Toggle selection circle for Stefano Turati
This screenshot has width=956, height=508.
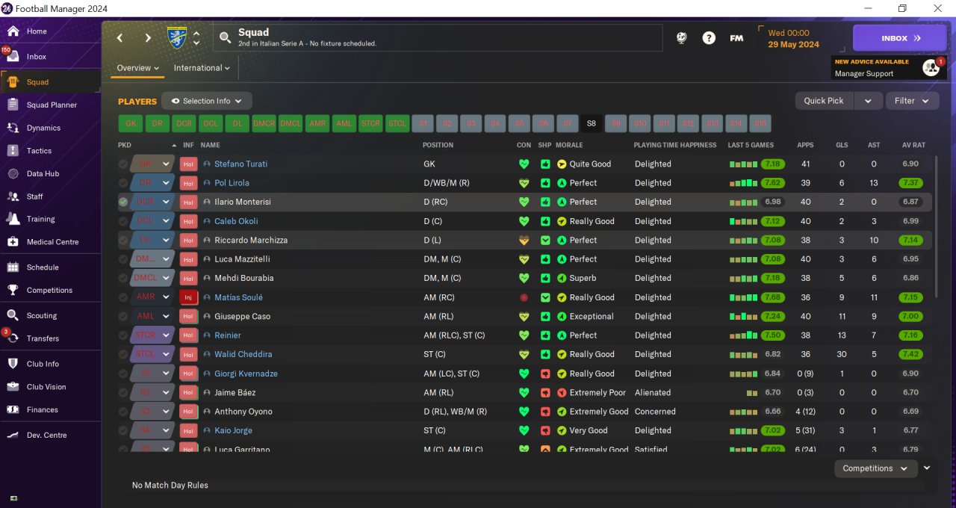pos(123,164)
